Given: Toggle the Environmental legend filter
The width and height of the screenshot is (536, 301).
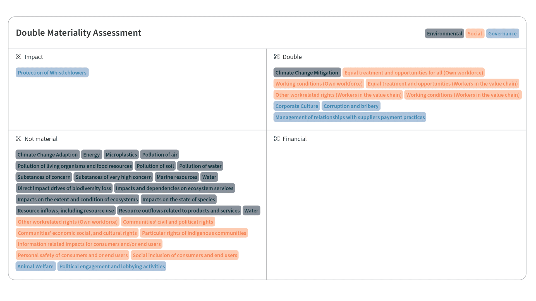Looking at the screenshot, I should pos(444,33).
